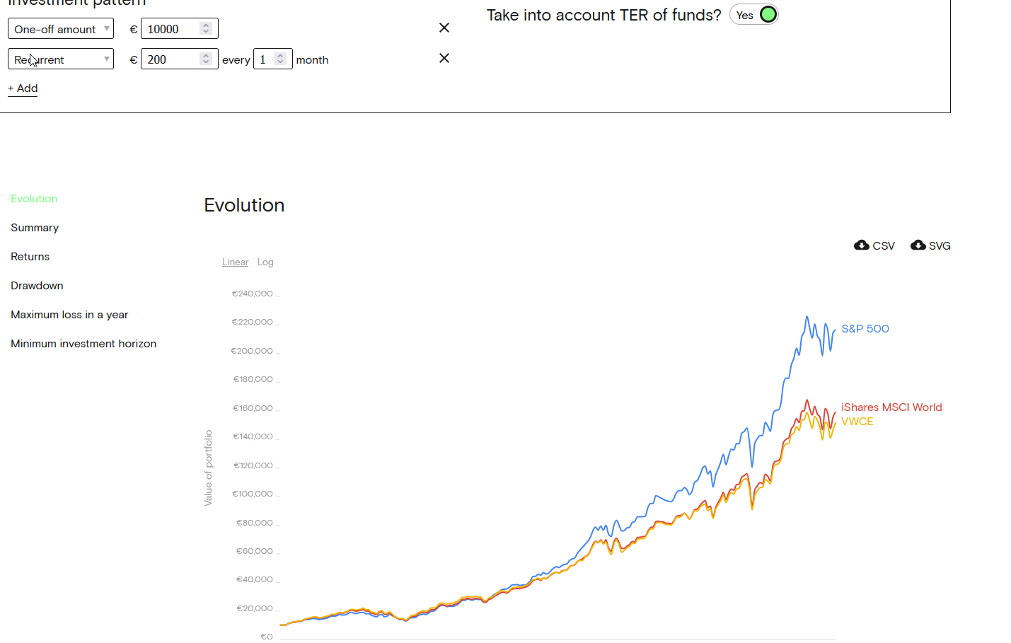Download the chart as SVG
The image size is (1011, 643).
930,245
